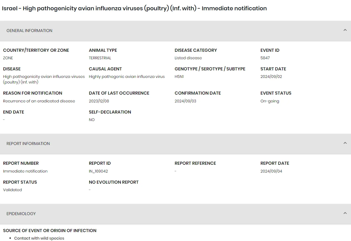Click the Contact with wild species bullet
Viewport: 351px width, 241px height.
click(39, 238)
